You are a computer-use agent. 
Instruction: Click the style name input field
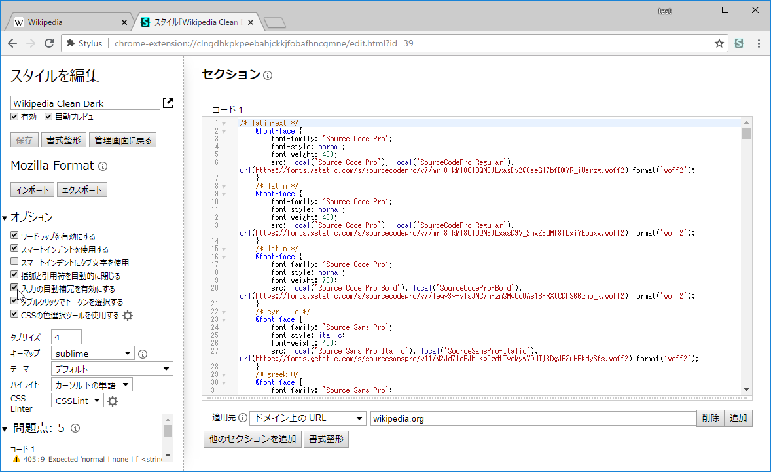(x=85, y=103)
